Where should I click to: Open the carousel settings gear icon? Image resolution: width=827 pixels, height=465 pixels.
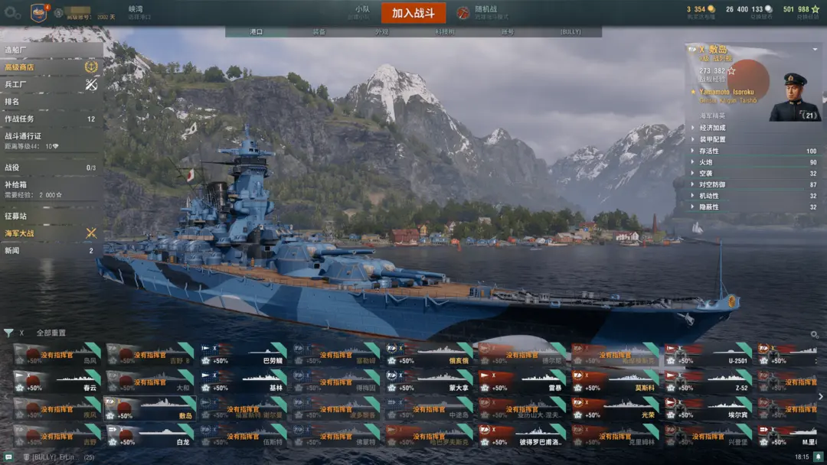click(815, 334)
